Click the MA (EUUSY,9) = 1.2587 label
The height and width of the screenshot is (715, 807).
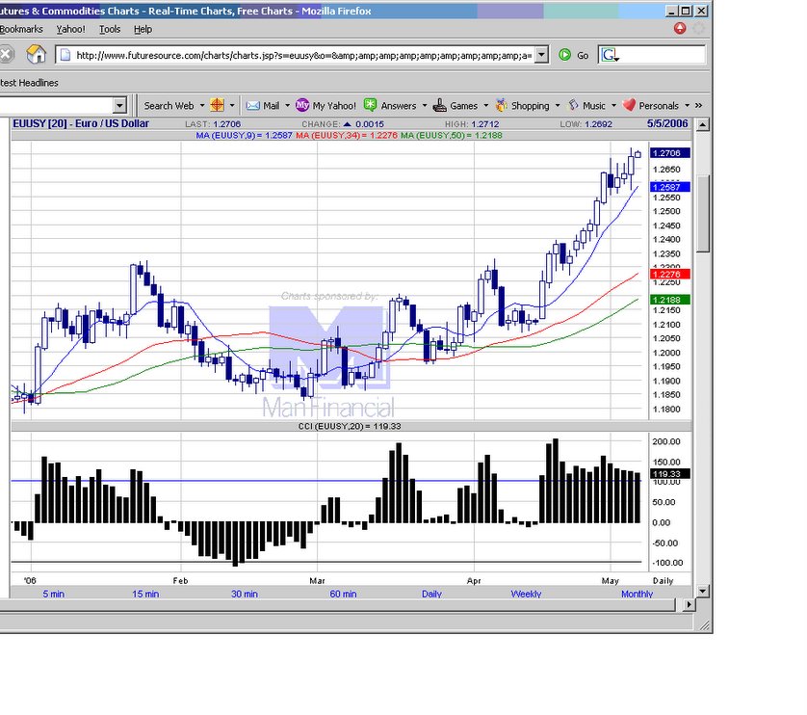(x=244, y=136)
